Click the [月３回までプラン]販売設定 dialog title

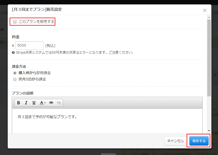[x=37, y=10]
